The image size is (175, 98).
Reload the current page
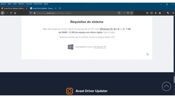pyautogui.click(x=11, y=13)
